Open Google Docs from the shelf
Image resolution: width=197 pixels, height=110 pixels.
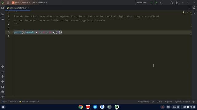pyautogui.click(x=102, y=107)
